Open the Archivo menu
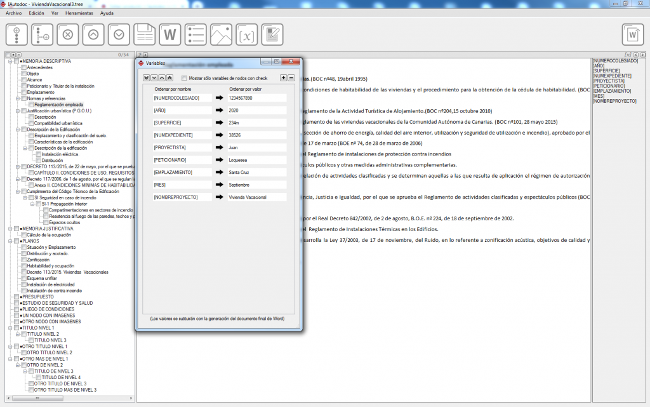Viewport: 650px width, 407px height. (14, 13)
